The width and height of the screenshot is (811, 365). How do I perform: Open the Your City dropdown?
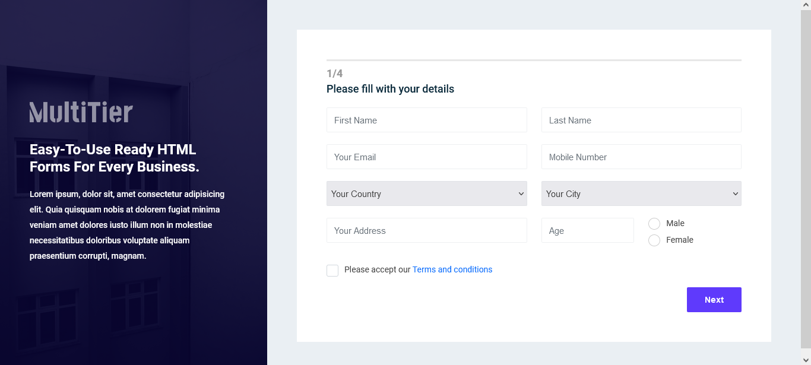point(641,193)
